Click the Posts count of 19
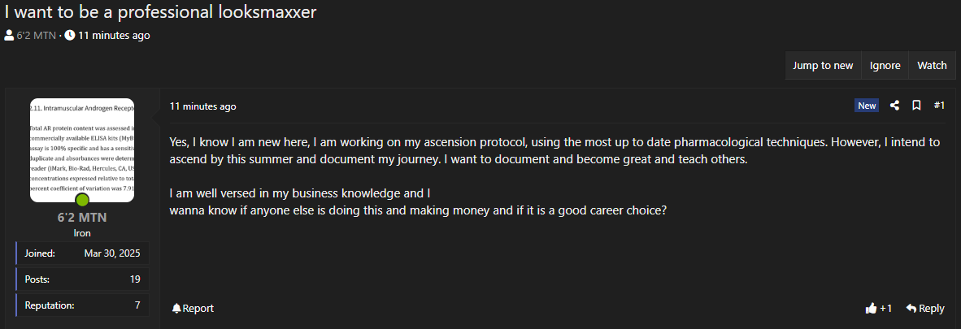Viewport: 961px width, 329px height. [135, 279]
